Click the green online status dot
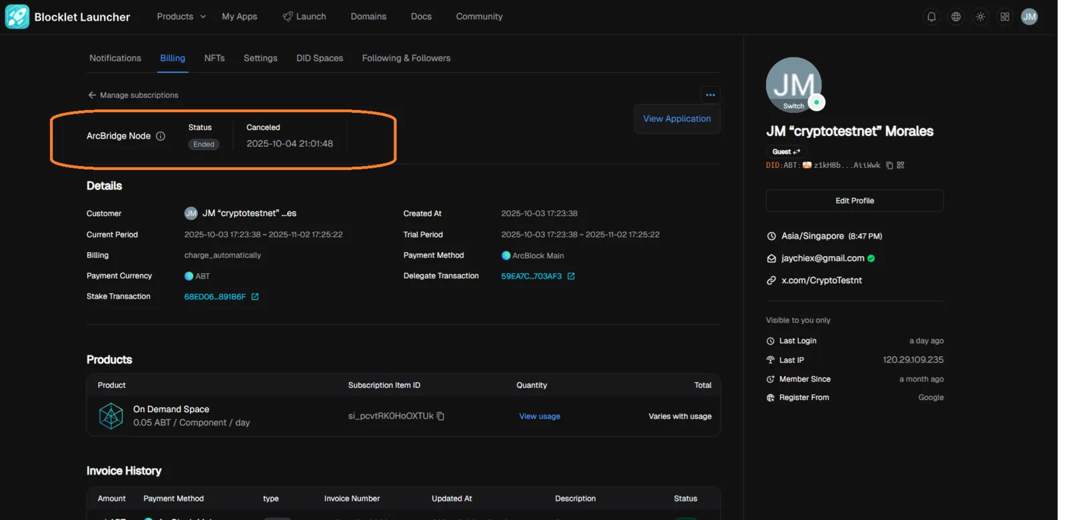The image size is (1066, 520). pyautogui.click(x=817, y=102)
